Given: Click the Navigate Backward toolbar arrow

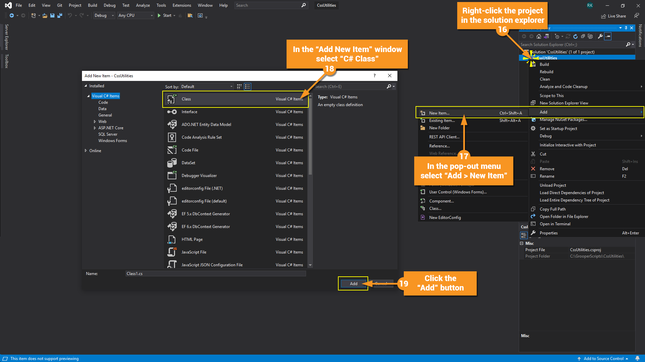Looking at the screenshot, I should point(12,15).
